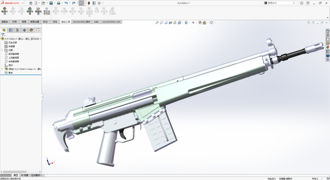Select the Assembly ribbon tab
330x180 pixels.
coord(4,22)
